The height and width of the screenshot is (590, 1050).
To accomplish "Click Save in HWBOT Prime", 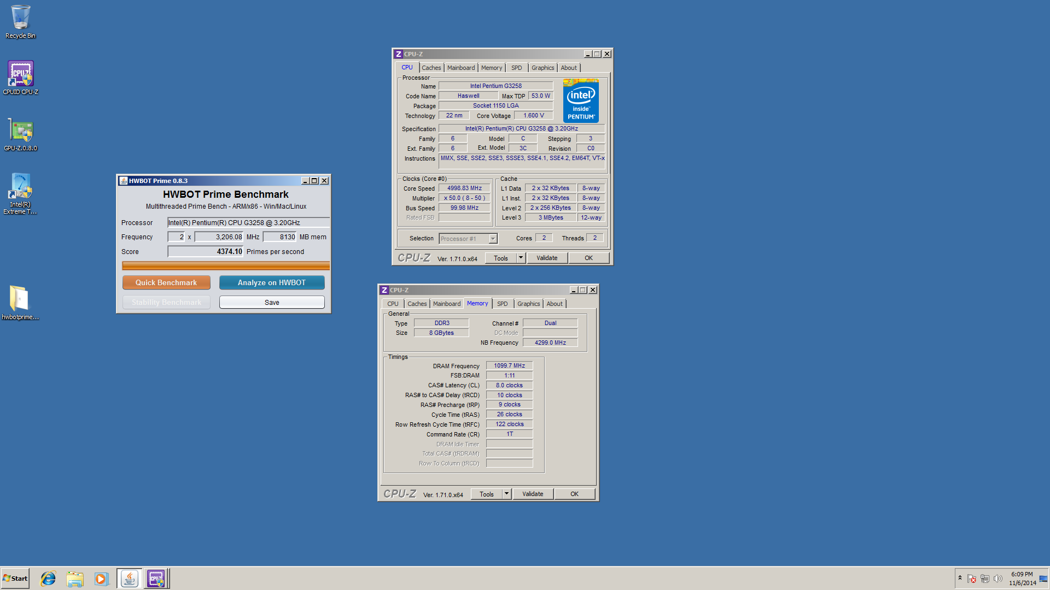I will (272, 302).
